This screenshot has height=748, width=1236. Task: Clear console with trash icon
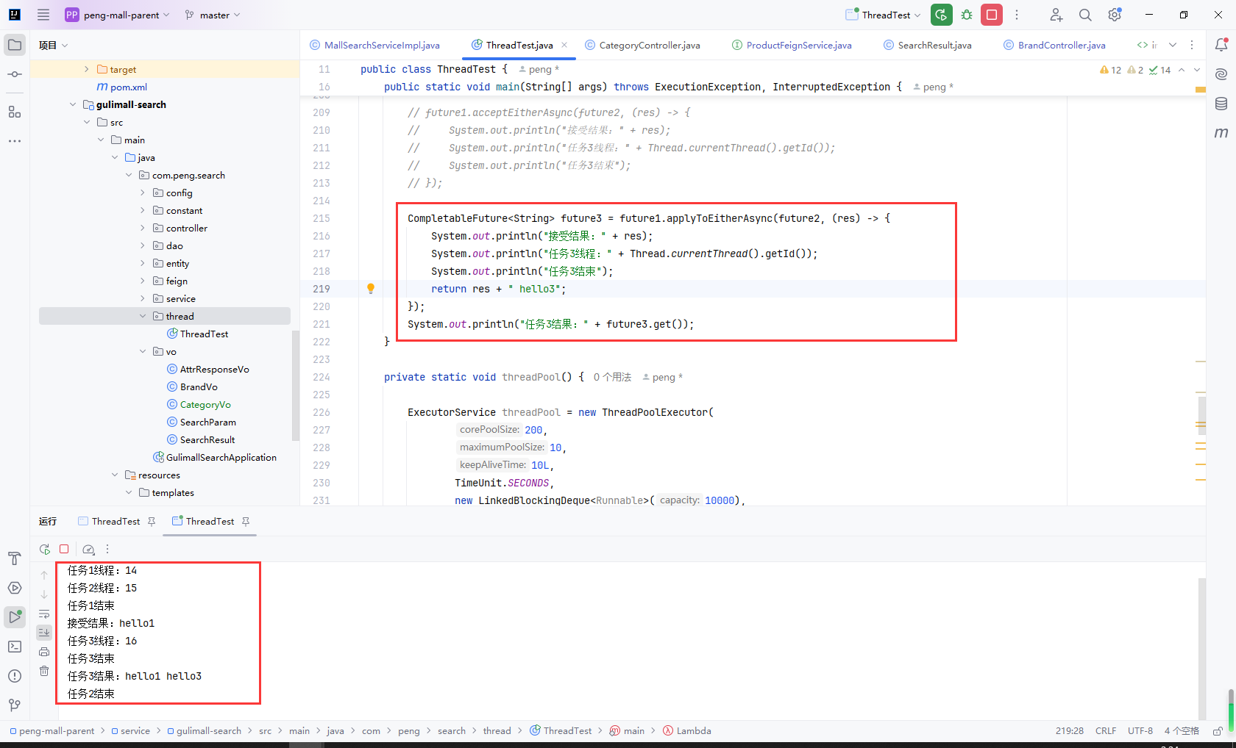(x=44, y=671)
